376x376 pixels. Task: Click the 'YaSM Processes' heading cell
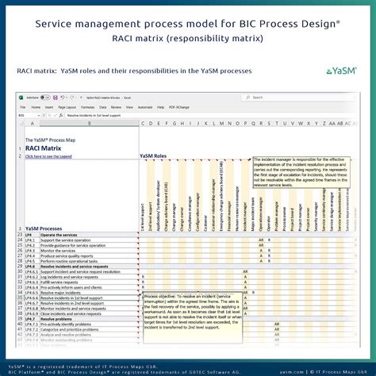[44, 228]
